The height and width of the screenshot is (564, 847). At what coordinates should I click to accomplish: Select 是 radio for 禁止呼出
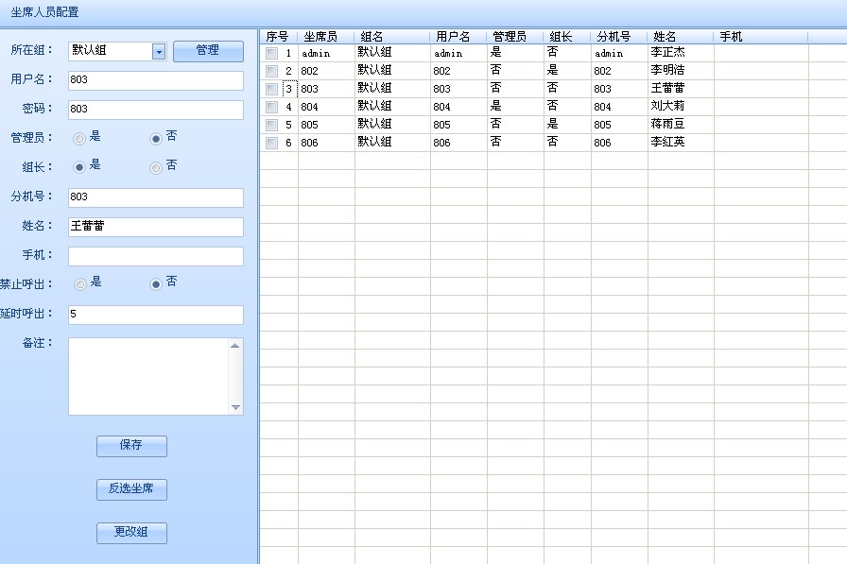click(80, 283)
